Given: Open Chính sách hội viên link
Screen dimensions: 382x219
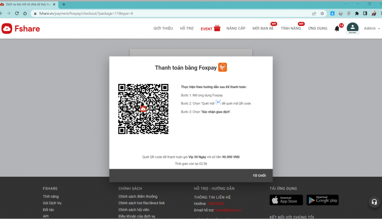Looking at the screenshot, I should click(134, 209).
